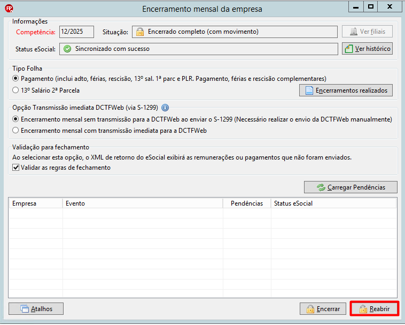Click the FP application logo icon
This screenshot has height=325, width=405.
[9, 9]
